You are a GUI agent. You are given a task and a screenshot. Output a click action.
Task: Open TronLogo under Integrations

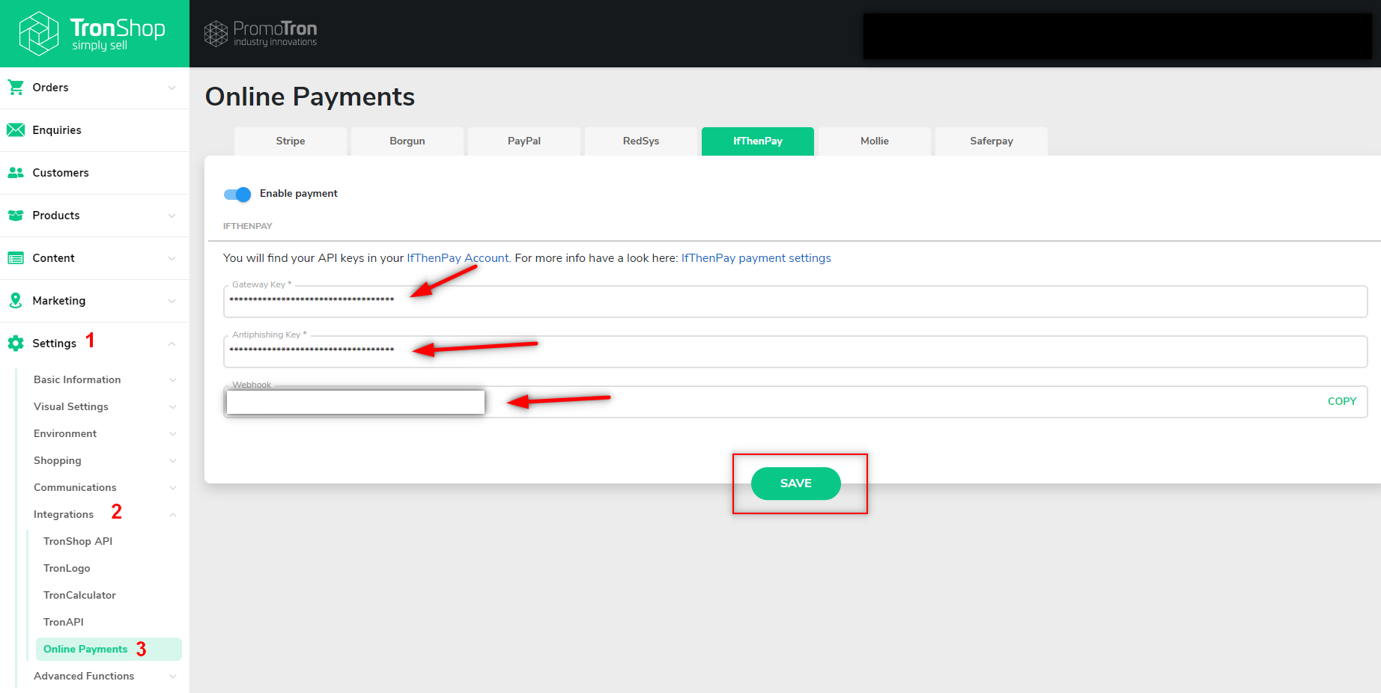[x=67, y=569]
